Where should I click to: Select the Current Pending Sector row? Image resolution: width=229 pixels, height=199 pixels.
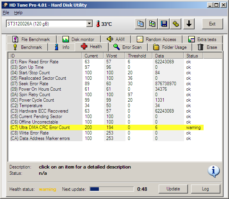click(x=106, y=117)
